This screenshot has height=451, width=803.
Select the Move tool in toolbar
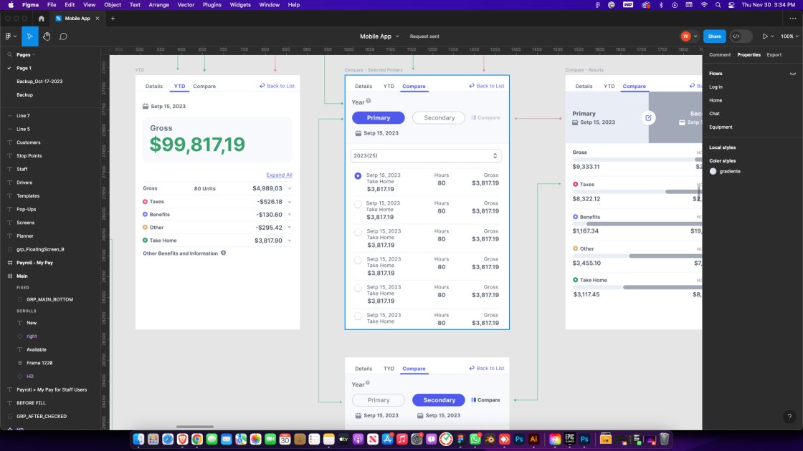[x=29, y=37]
